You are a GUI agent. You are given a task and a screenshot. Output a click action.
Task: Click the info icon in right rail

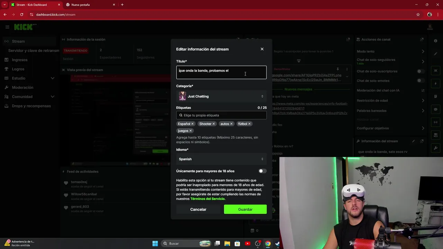(435, 41)
